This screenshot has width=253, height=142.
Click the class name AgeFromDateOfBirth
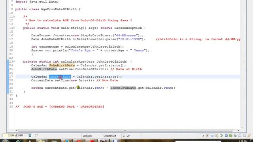tap(59, 9)
